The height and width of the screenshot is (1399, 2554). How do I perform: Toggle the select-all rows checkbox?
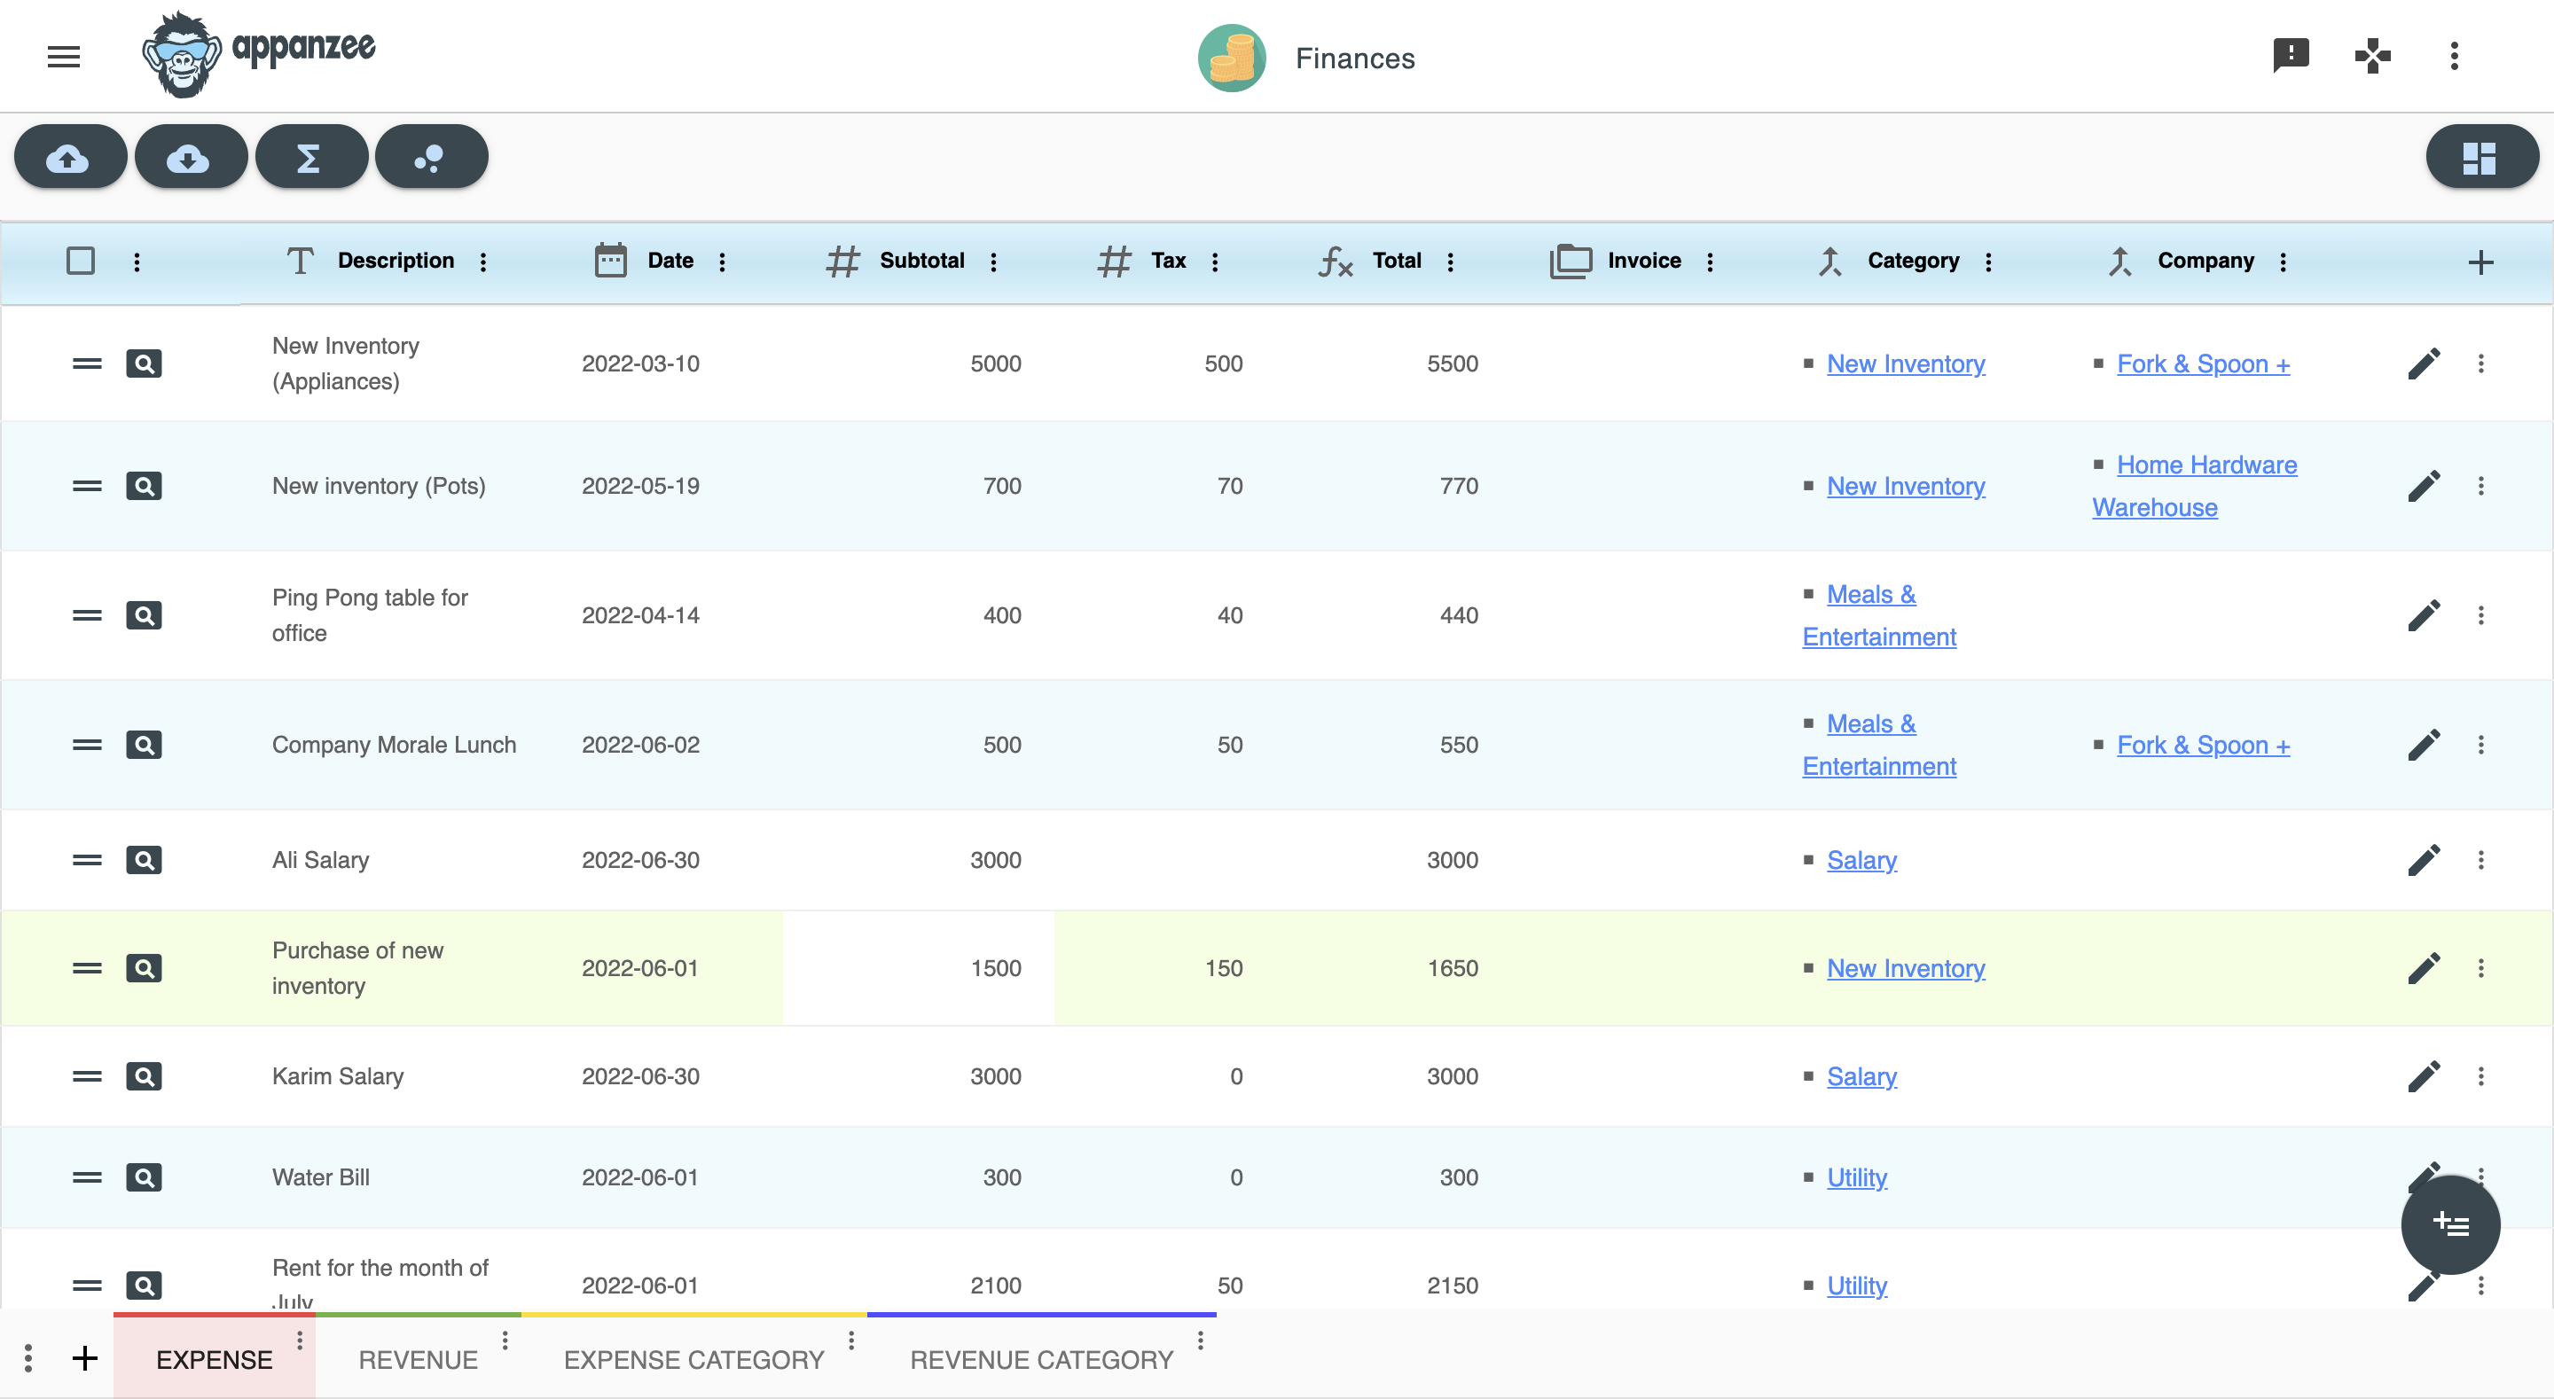tap(81, 261)
